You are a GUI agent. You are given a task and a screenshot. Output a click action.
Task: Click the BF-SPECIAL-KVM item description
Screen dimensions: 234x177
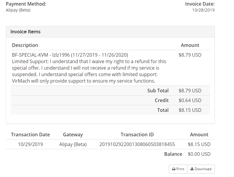70,55
